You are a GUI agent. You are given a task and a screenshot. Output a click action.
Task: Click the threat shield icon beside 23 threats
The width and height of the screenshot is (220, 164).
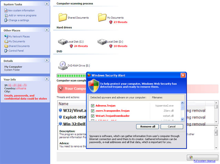111,22
